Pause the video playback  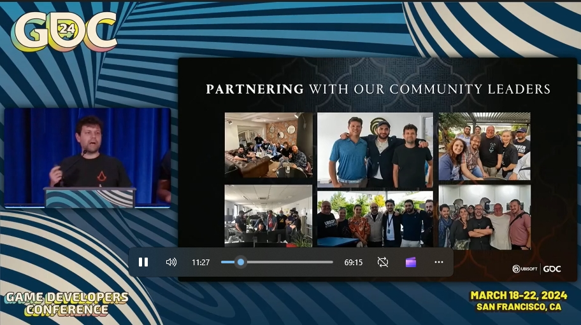(143, 262)
